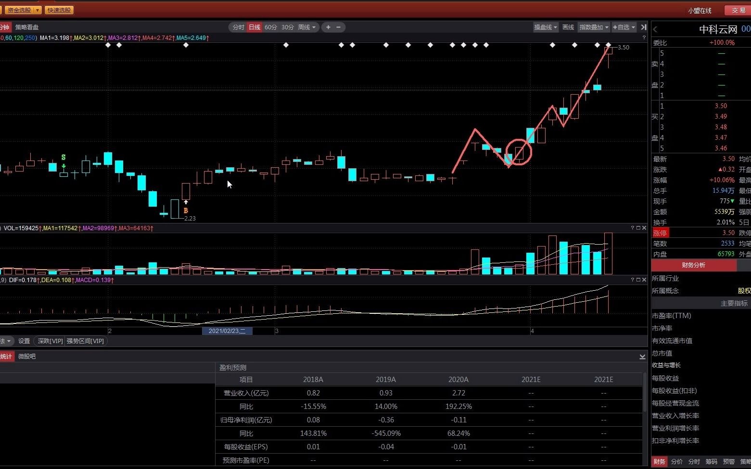
Task: Select bottom 财务 tab
Action: coord(659,461)
